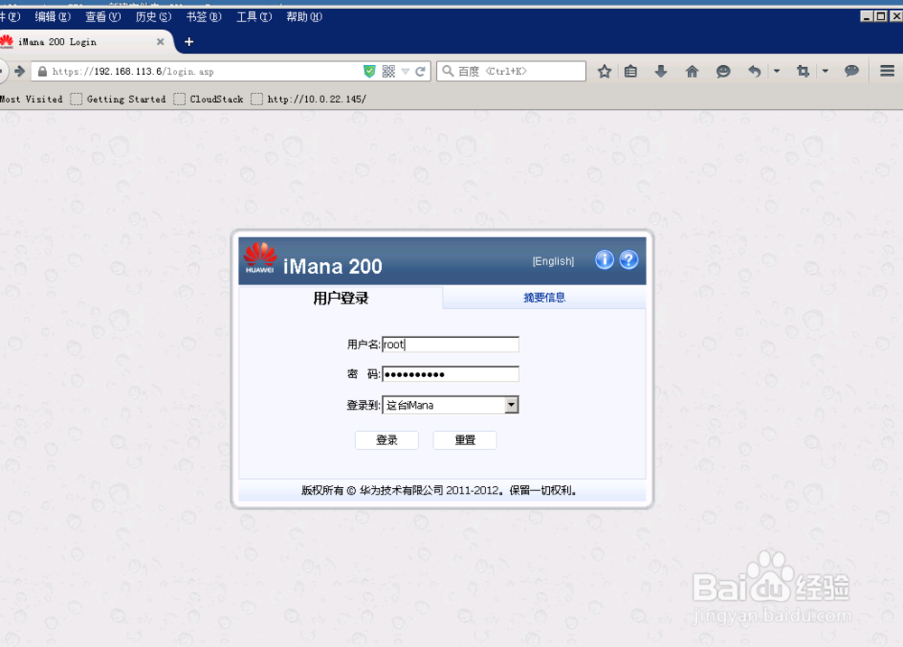Click the 重置 reset button
The width and height of the screenshot is (903, 647).
(465, 440)
